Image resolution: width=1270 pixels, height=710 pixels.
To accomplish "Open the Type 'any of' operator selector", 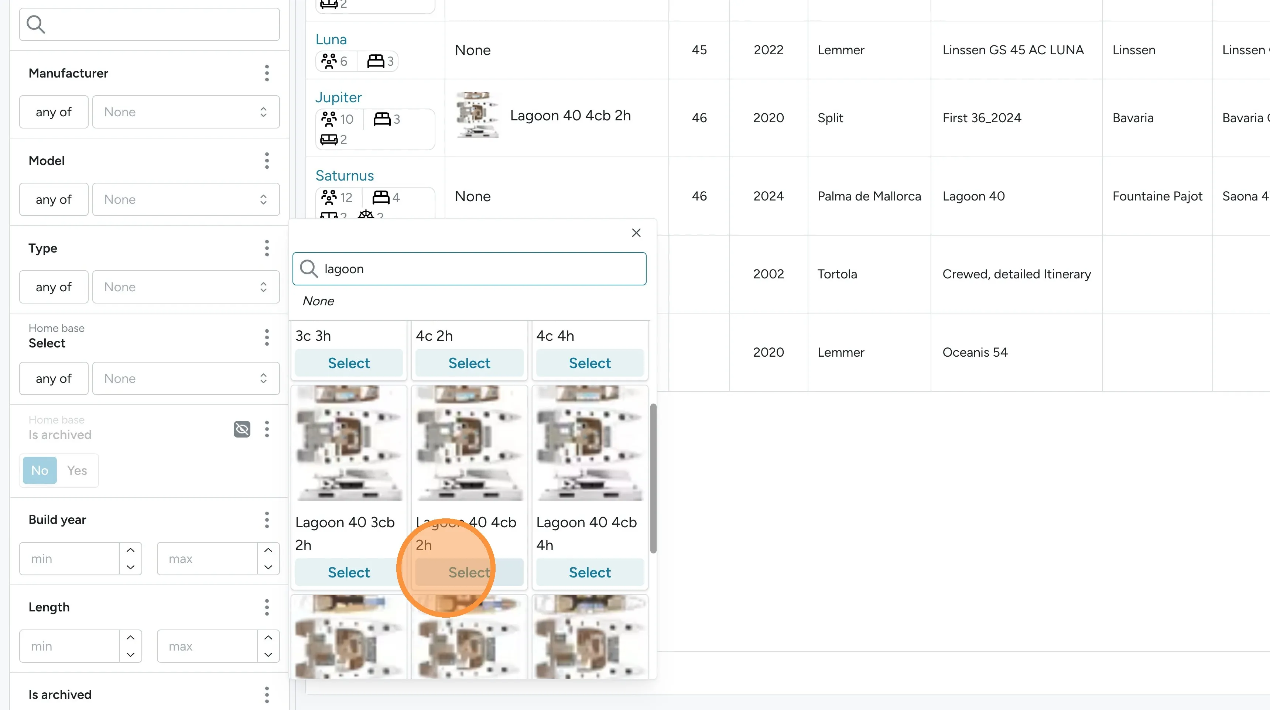I will coord(54,287).
